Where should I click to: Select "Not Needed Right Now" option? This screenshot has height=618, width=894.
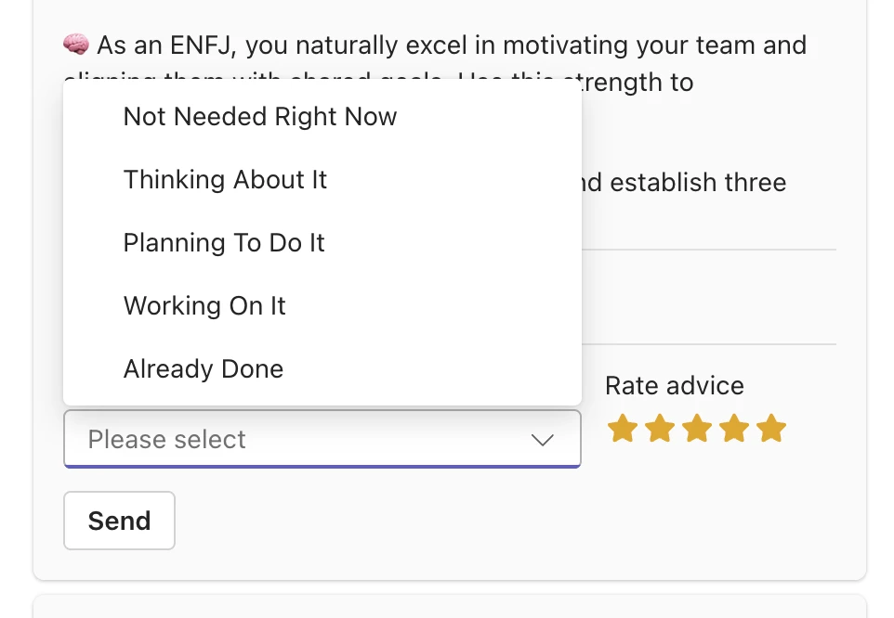[260, 117]
